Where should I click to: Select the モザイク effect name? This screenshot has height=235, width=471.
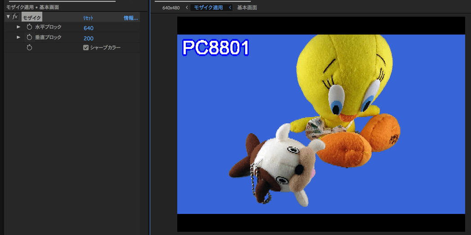(x=32, y=17)
